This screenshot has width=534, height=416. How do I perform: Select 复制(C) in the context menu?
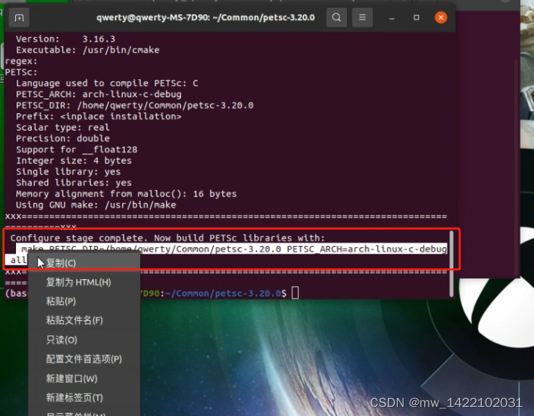point(84,263)
